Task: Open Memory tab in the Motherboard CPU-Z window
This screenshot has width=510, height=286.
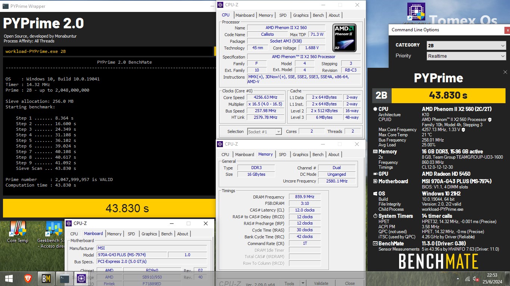Action: (x=114, y=234)
